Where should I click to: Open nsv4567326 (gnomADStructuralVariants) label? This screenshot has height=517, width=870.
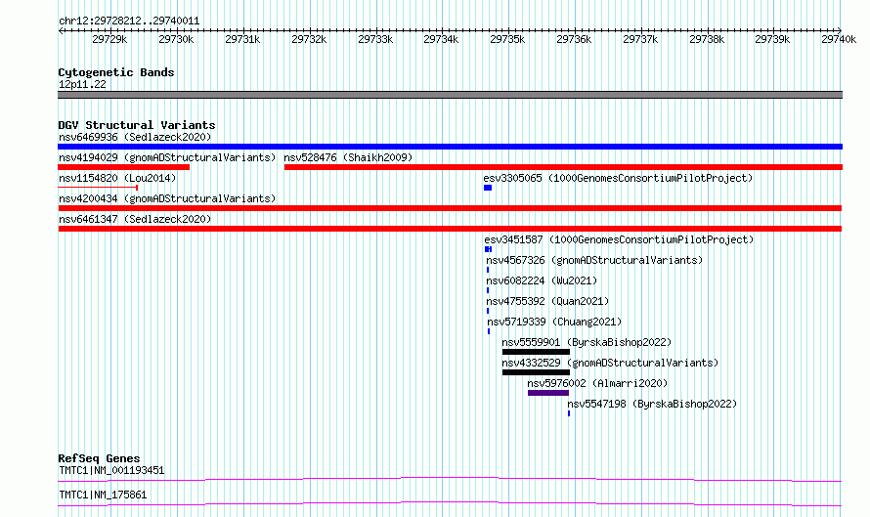coord(594,260)
